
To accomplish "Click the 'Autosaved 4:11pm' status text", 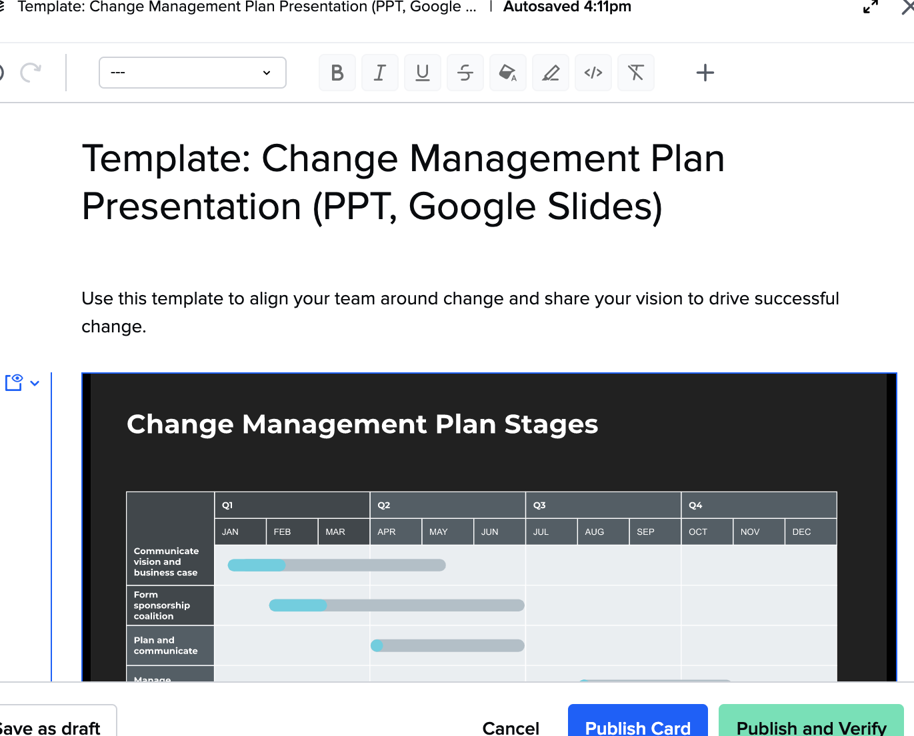I will [567, 7].
